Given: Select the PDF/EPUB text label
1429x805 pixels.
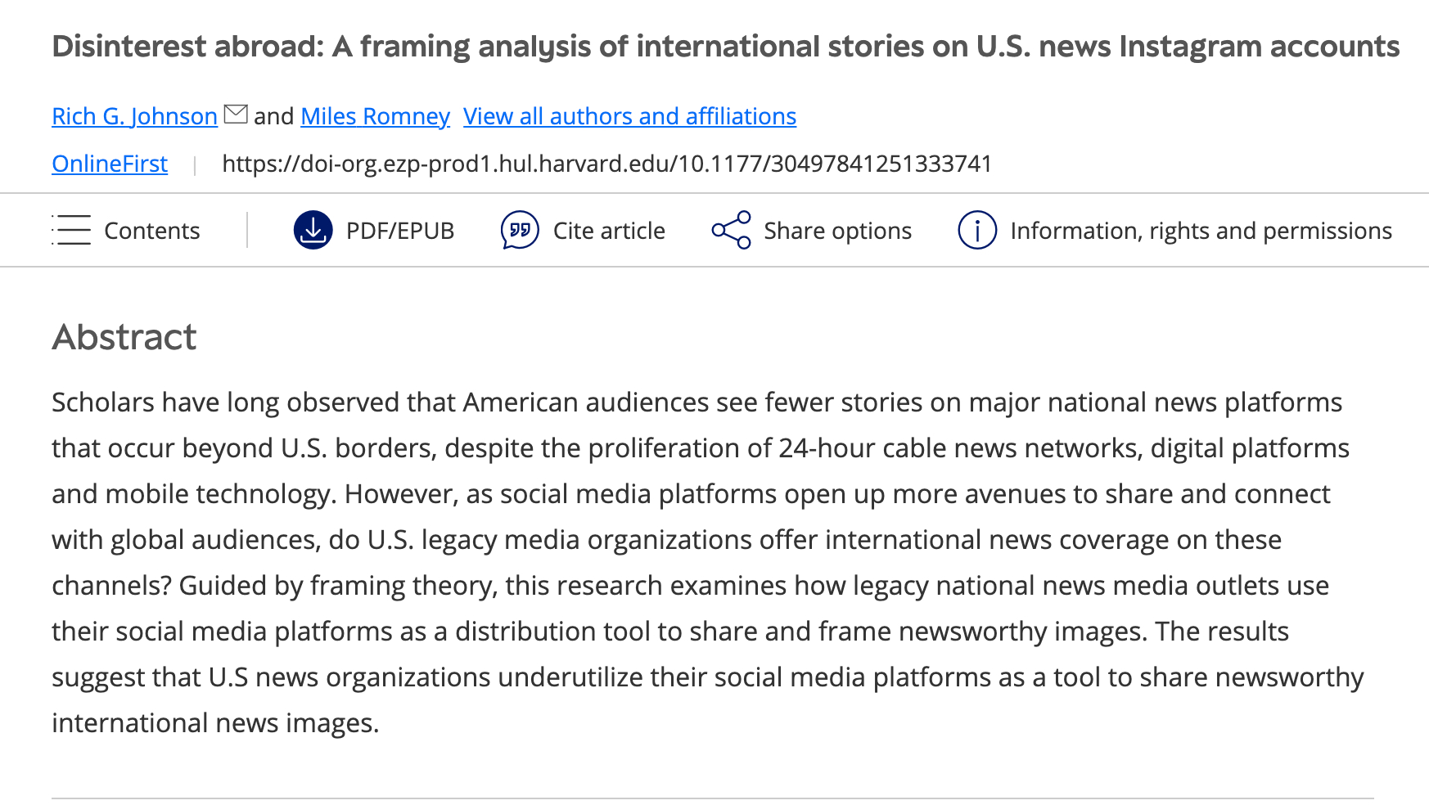Looking at the screenshot, I should point(400,231).
